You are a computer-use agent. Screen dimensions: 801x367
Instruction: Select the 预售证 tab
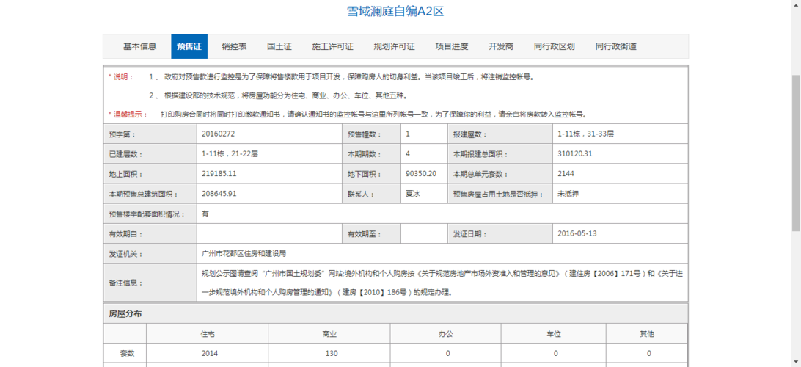pyautogui.click(x=189, y=46)
